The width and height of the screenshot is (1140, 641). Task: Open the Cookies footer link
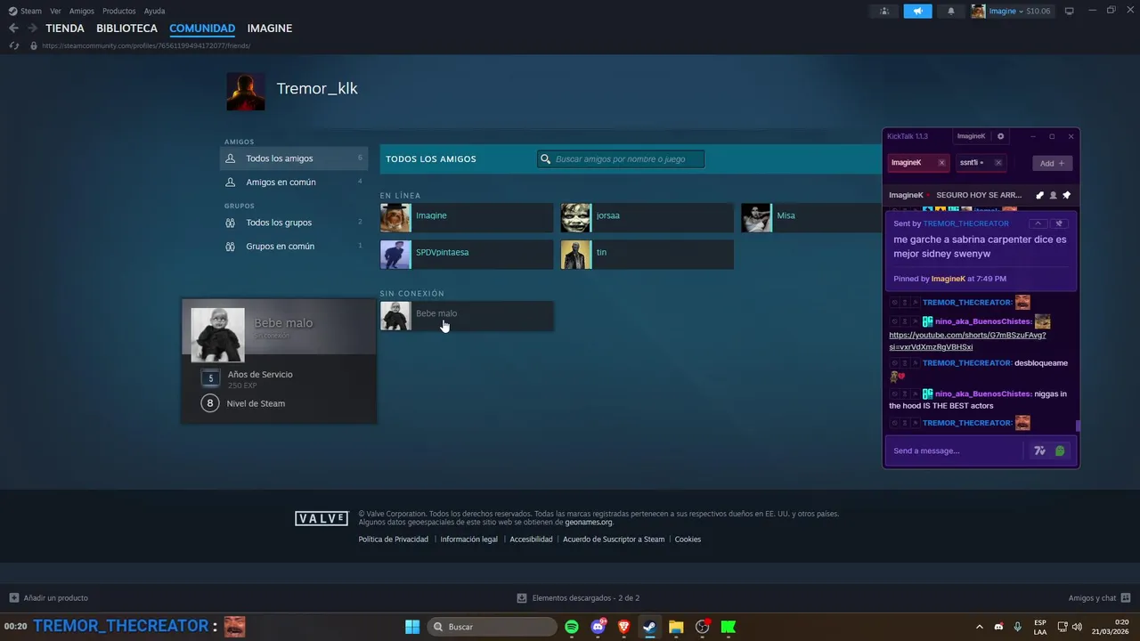688,540
